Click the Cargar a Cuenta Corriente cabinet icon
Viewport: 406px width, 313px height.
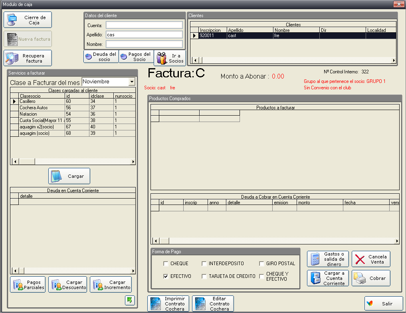click(315, 278)
